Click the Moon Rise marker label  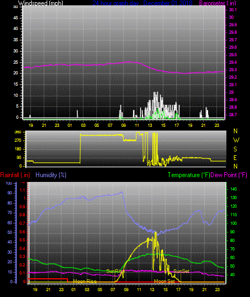[x=85, y=281]
